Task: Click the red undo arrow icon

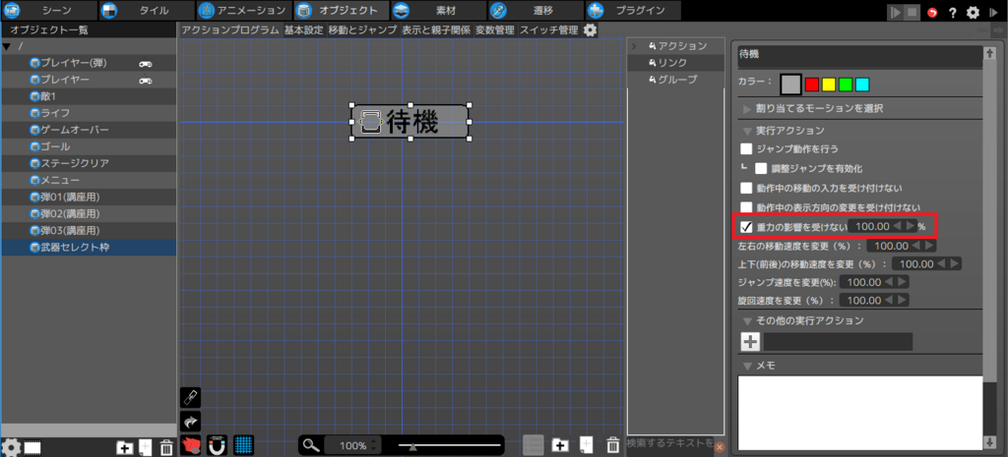Action: [933, 12]
